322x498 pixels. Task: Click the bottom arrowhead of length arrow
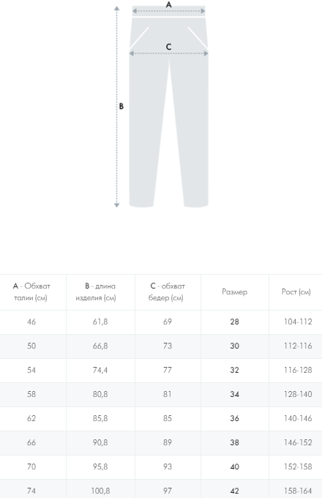(117, 205)
